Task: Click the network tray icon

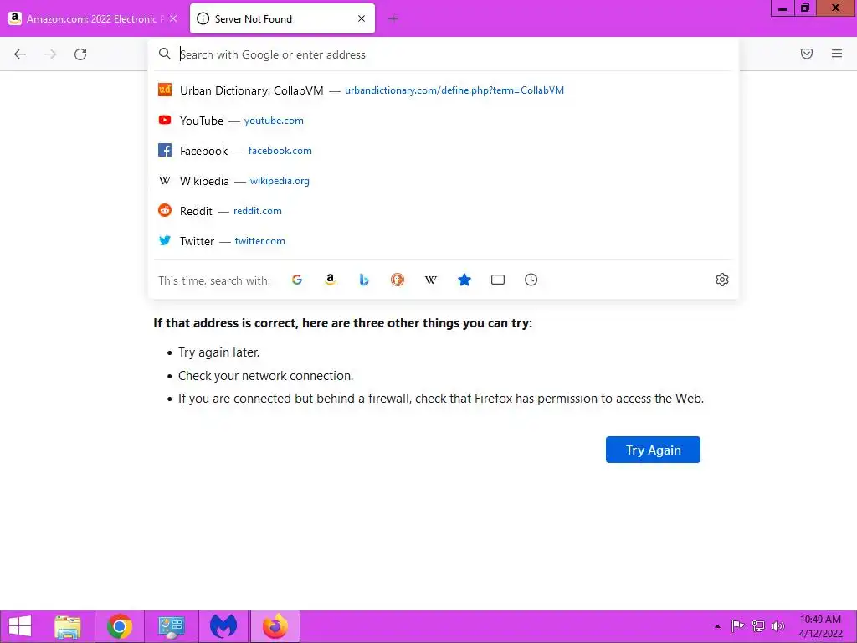Action: [x=758, y=626]
